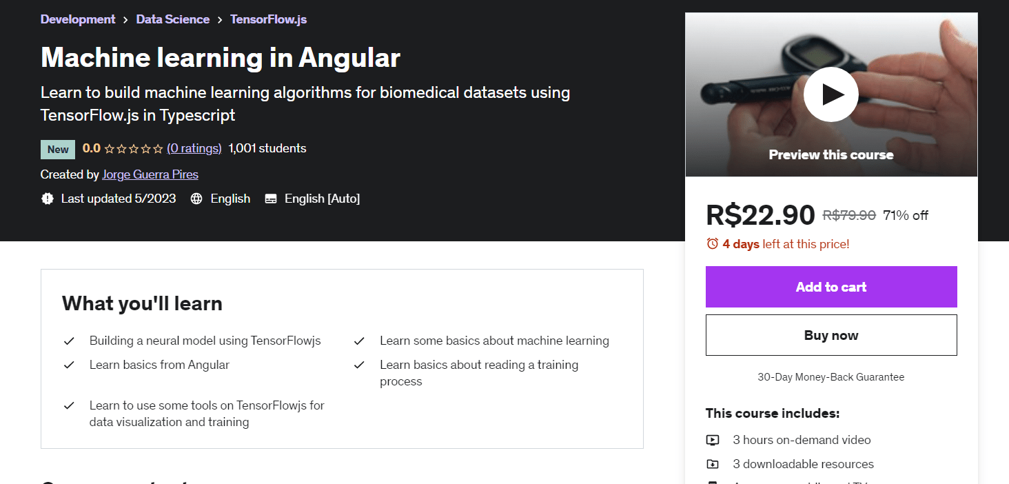The image size is (1009, 484).
Task: Click the last updated badge icon
Action: click(48, 199)
